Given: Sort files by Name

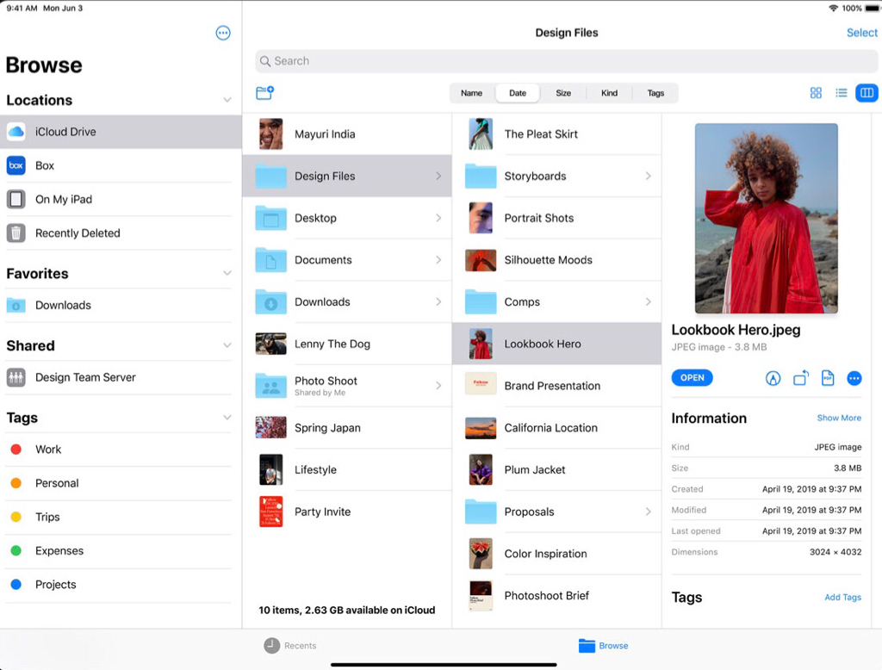Looking at the screenshot, I should click(471, 93).
